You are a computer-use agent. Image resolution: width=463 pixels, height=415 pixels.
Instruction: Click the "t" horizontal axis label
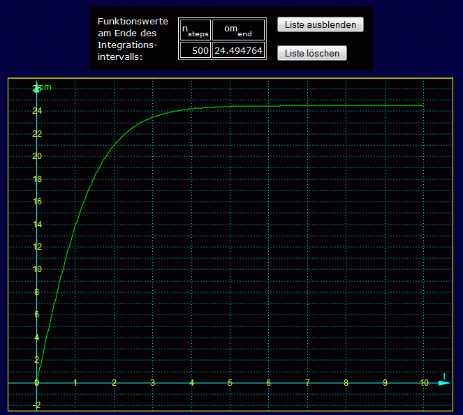444,376
